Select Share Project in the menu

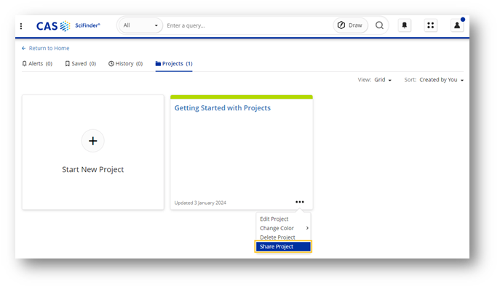click(x=283, y=247)
